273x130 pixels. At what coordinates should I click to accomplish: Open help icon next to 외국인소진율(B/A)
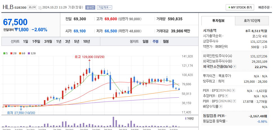click(x=234, y=67)
